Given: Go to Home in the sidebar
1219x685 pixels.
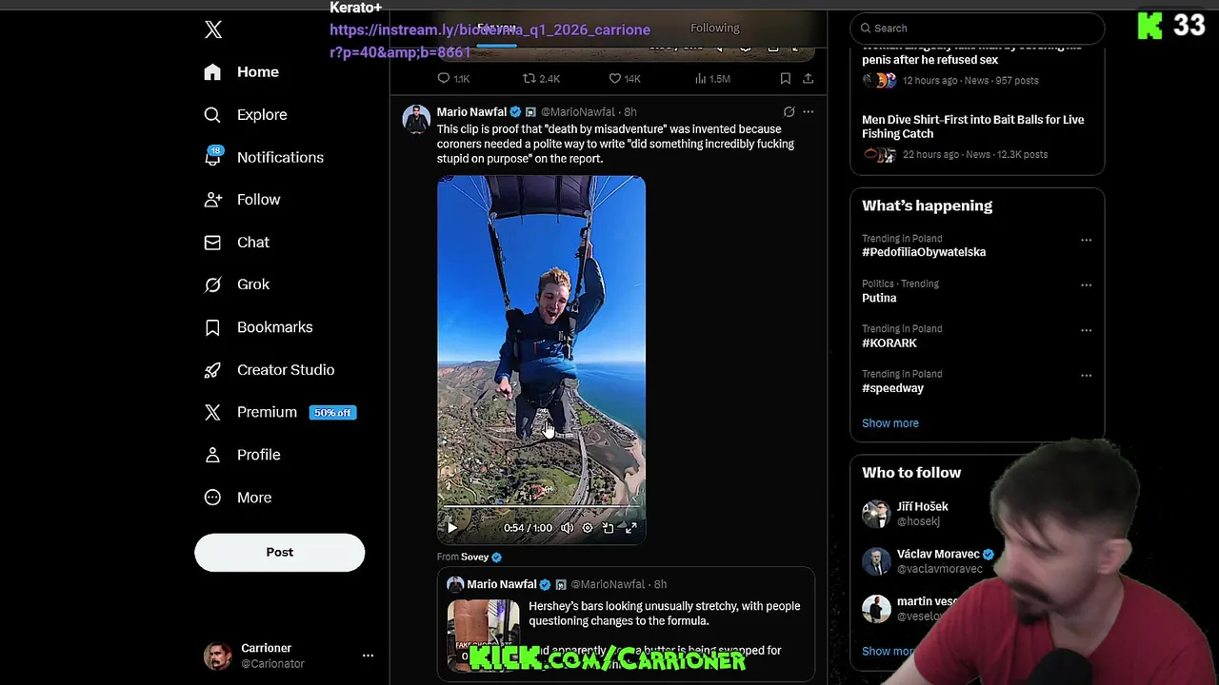Looking at the screenshot, I should click(x=242, y=72).
